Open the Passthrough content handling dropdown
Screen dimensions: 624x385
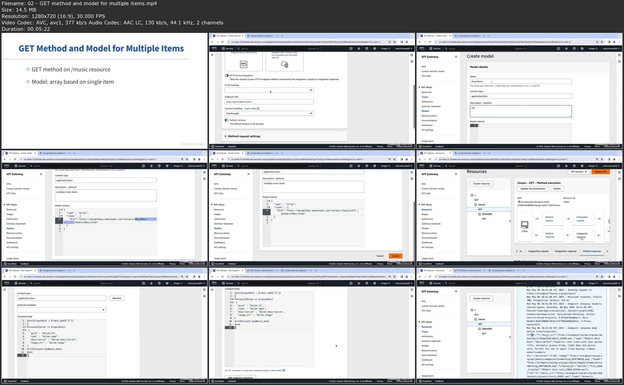point(269,113)
